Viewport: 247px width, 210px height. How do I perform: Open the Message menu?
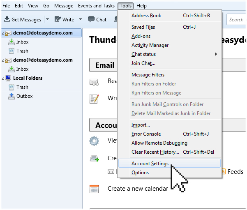[64, 6]
